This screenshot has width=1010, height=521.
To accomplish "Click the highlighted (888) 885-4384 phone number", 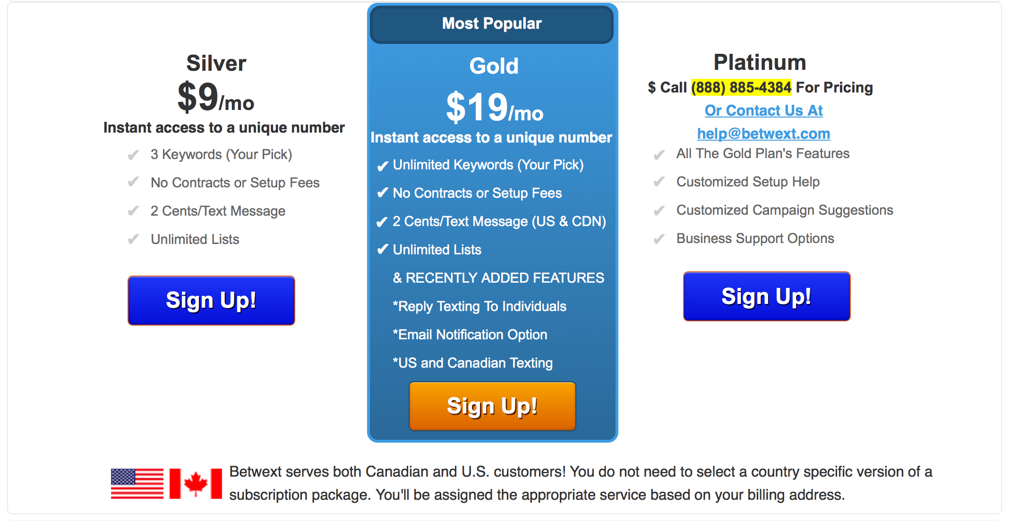I will 741,87.
